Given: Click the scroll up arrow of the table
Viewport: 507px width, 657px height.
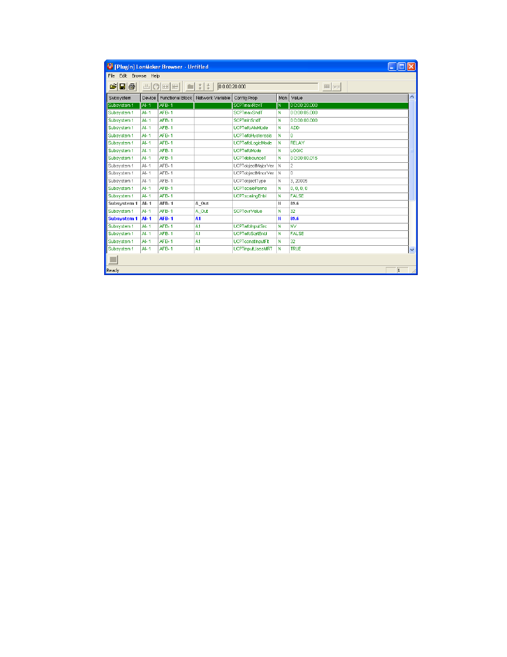Looking at the screenshot, I should [412, 97].
